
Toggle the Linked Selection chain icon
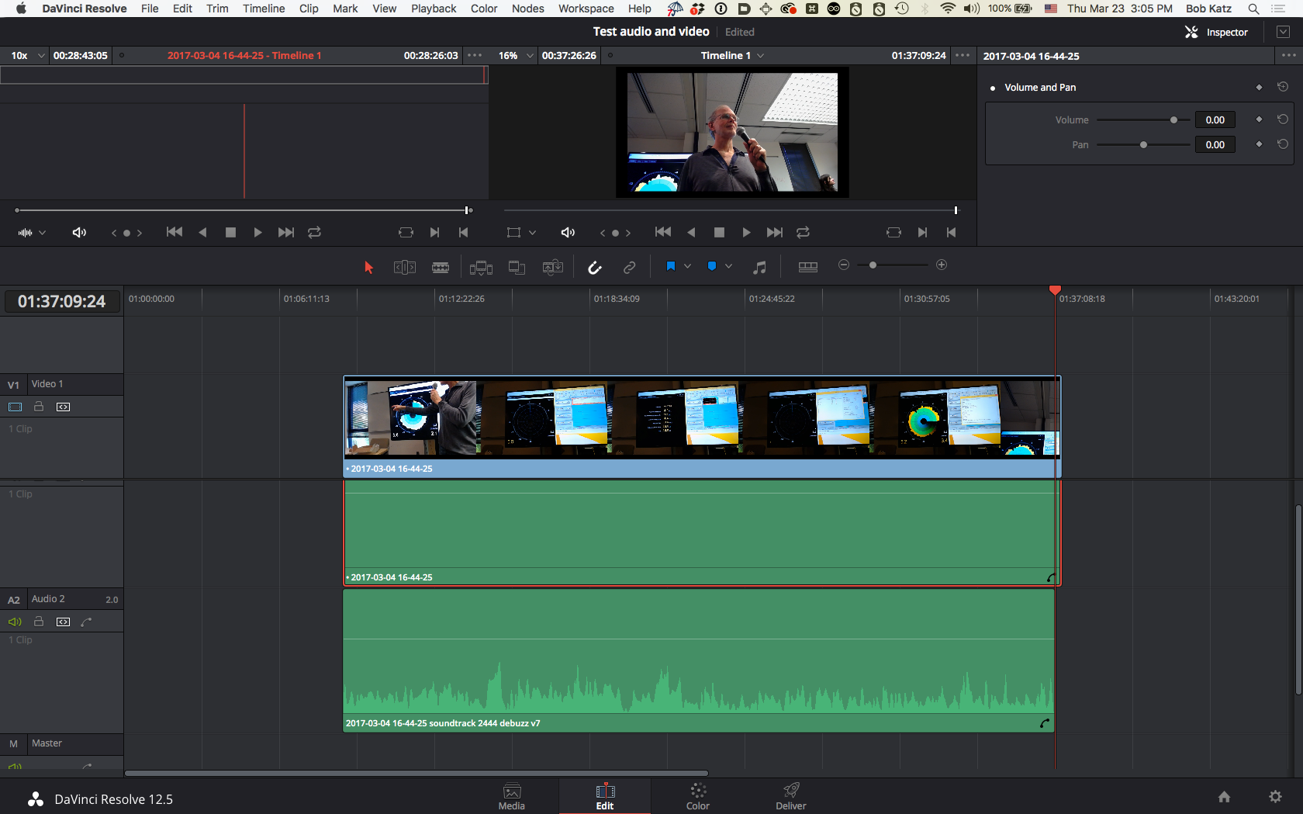(630, 267)
